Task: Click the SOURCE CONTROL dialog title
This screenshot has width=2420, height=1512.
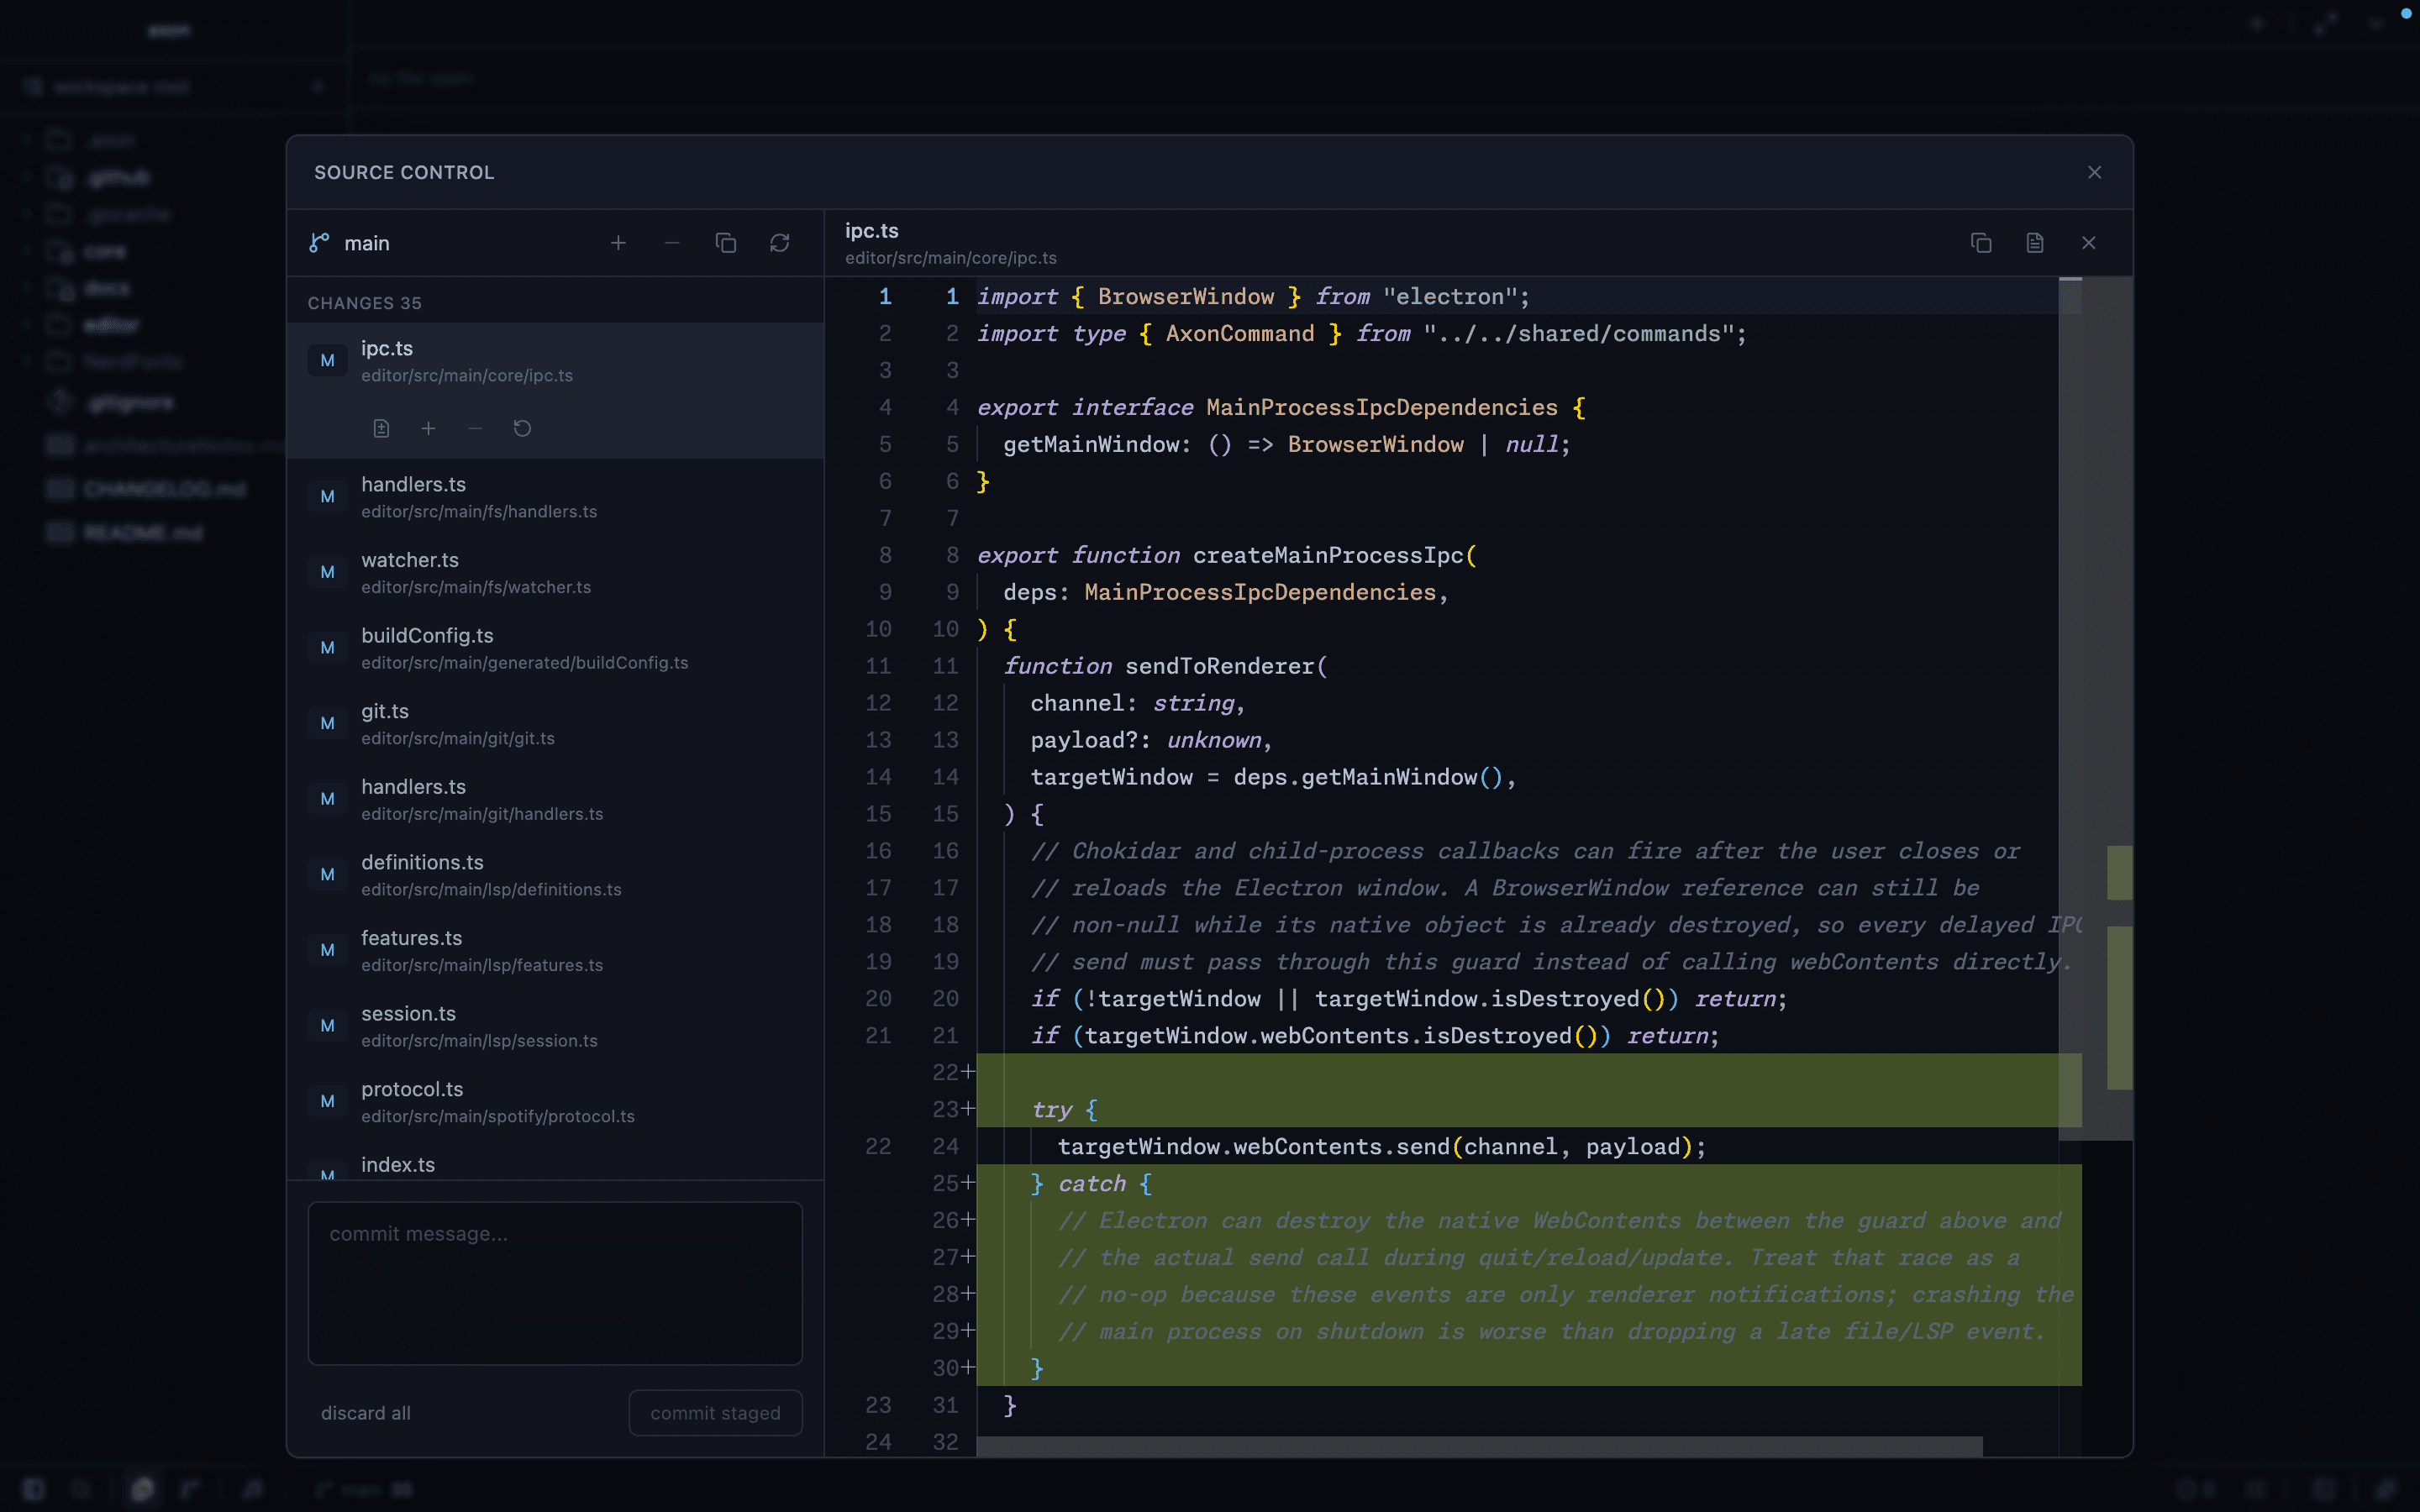Action: (x=404, y=172)
